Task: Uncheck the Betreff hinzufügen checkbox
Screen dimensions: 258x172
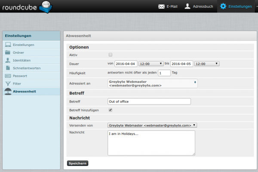Action: coord(111,110)
